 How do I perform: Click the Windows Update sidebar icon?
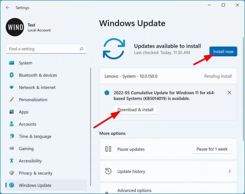point(12,185)
